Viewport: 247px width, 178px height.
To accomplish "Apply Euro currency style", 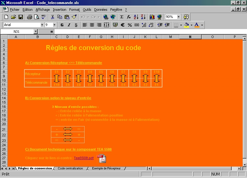I will coord(123,25).
